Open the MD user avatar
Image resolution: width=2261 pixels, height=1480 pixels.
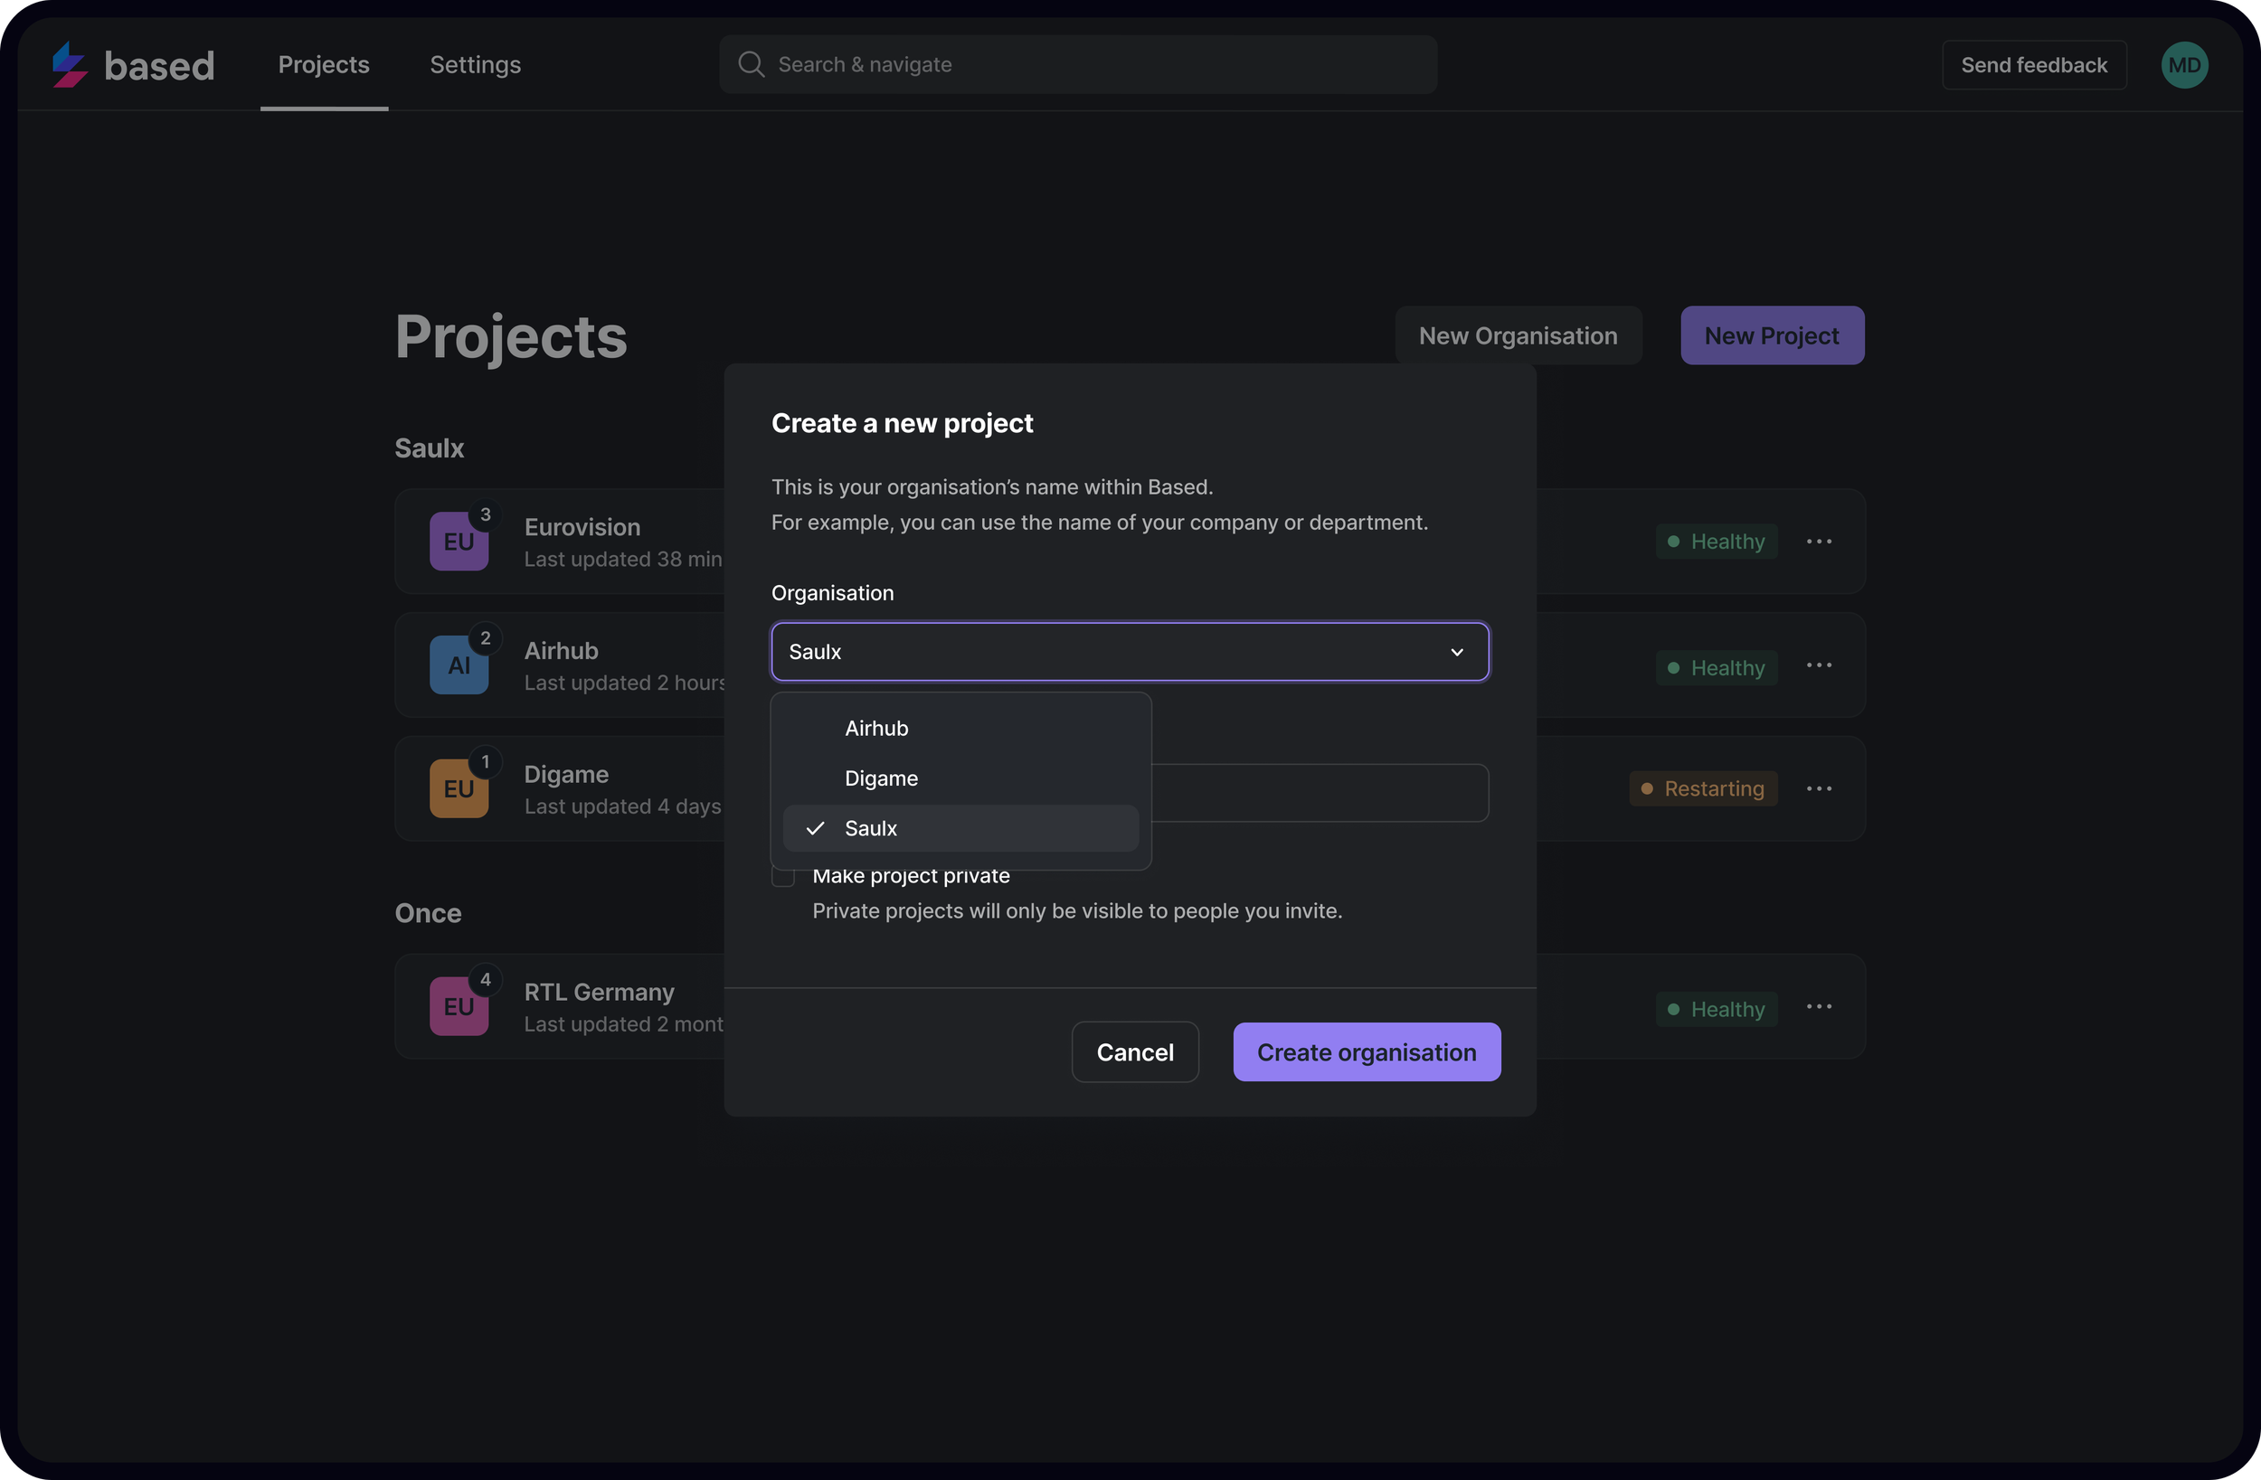pos(2183,64)
